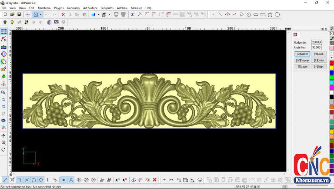Click the red Delete X toolbar icon
Viewport: 334px width, 189px height.
pos(63,14)
